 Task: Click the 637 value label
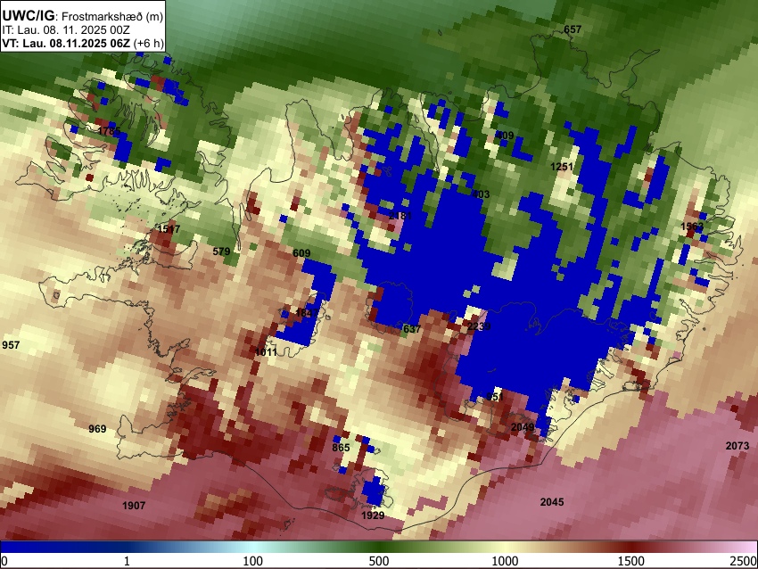point(412,329)
